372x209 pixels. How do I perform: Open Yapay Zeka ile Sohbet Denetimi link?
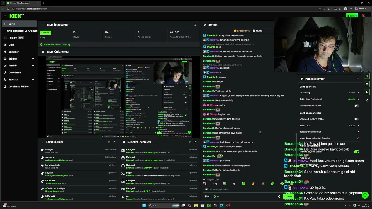[329, 138]
